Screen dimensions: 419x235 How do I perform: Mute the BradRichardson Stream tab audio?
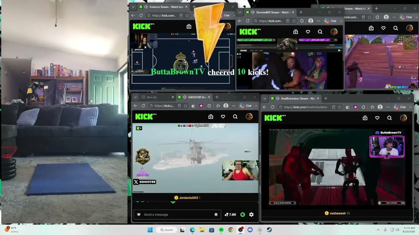(x=278, y=98)
